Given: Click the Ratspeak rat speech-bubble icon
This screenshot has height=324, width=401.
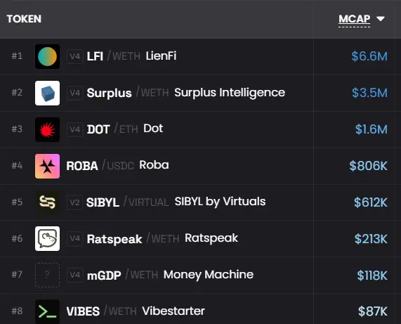Looking at the screenshot, I should (x=47, y=238).
